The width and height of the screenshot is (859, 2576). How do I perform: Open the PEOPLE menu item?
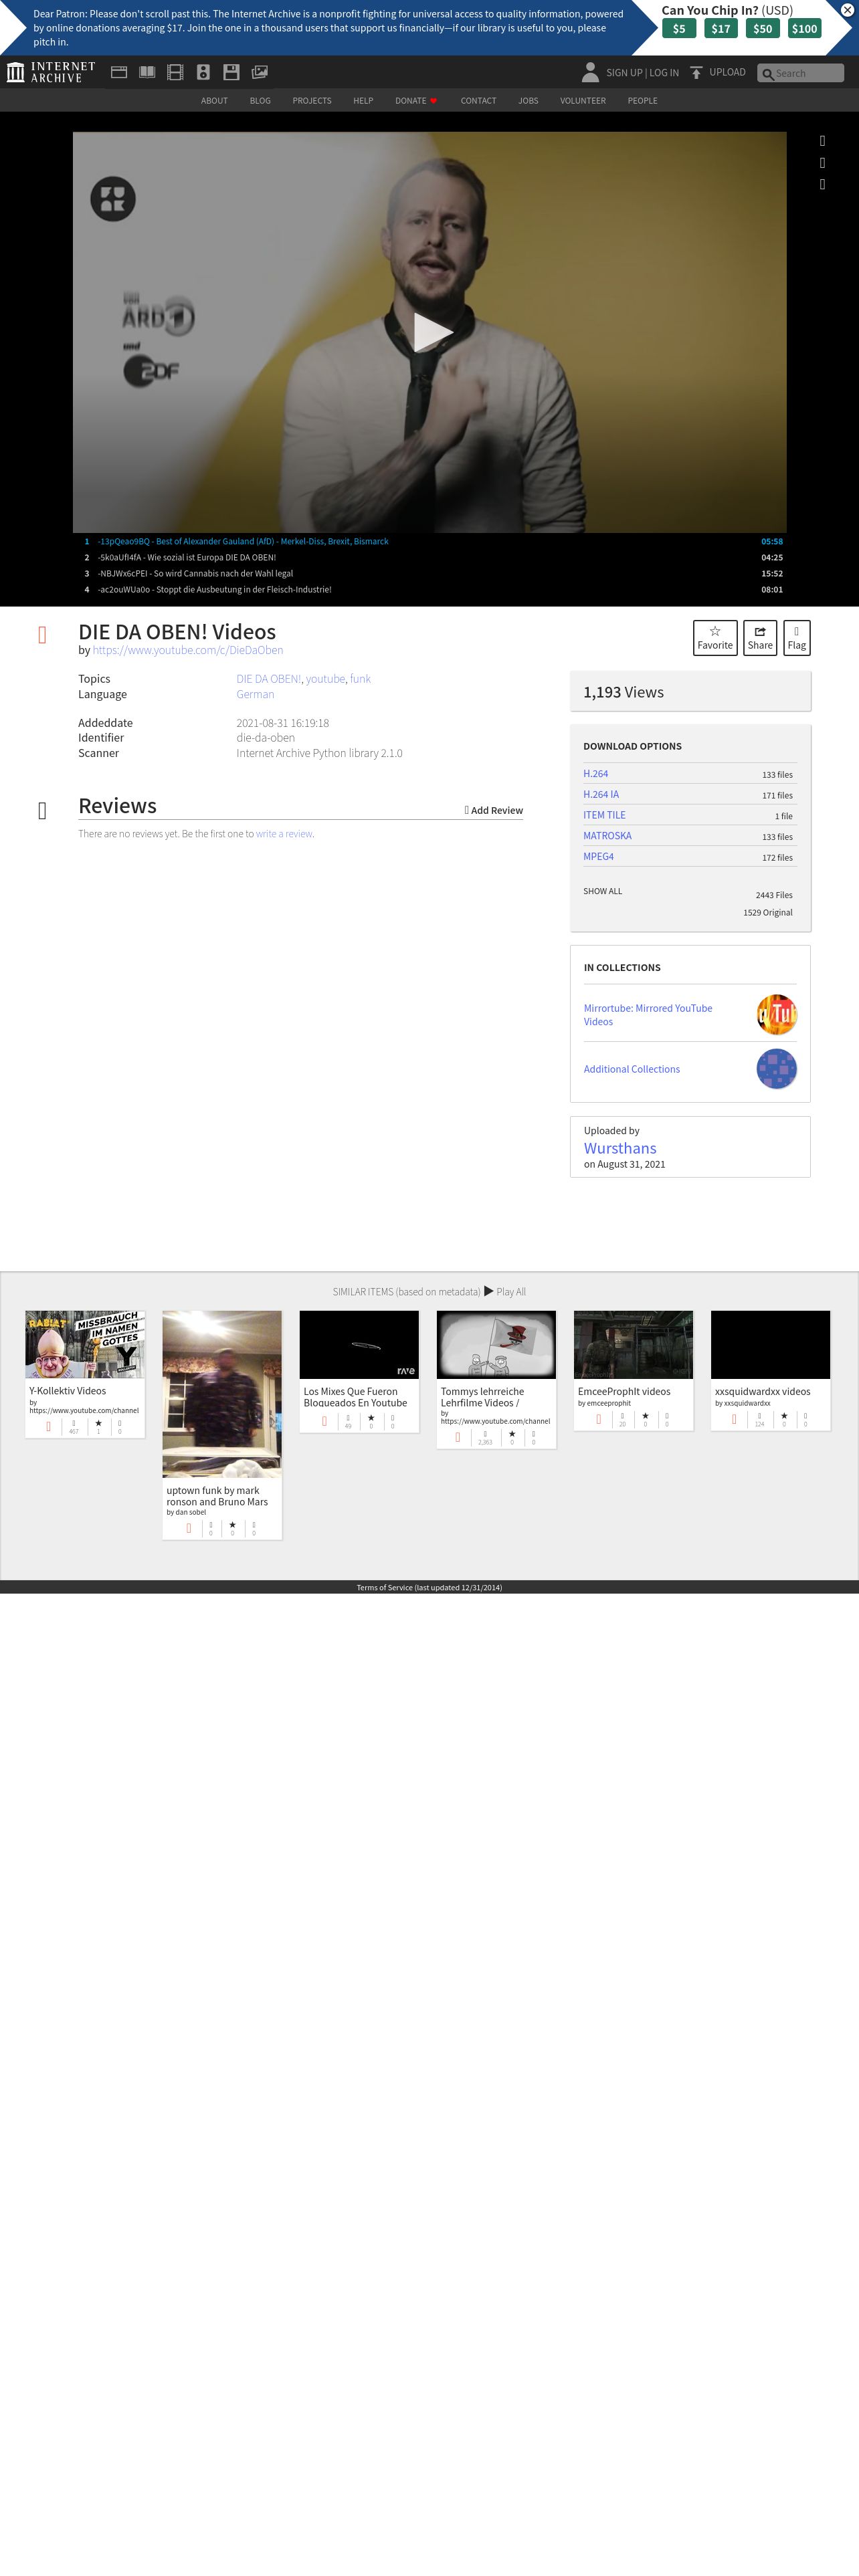[x=642, y=101]
